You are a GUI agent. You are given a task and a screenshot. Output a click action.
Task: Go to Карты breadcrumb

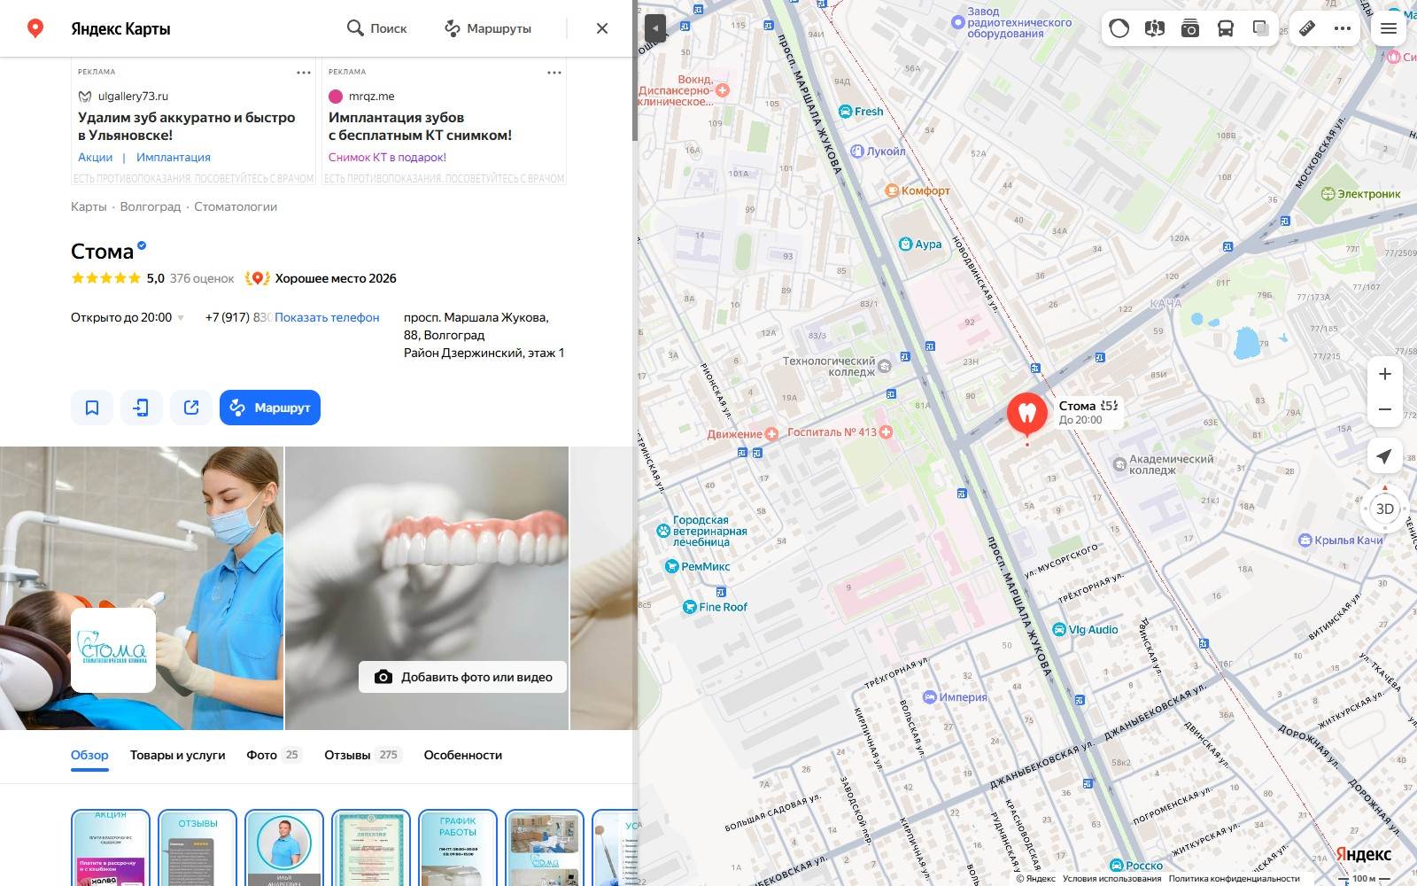pos(89,206)
